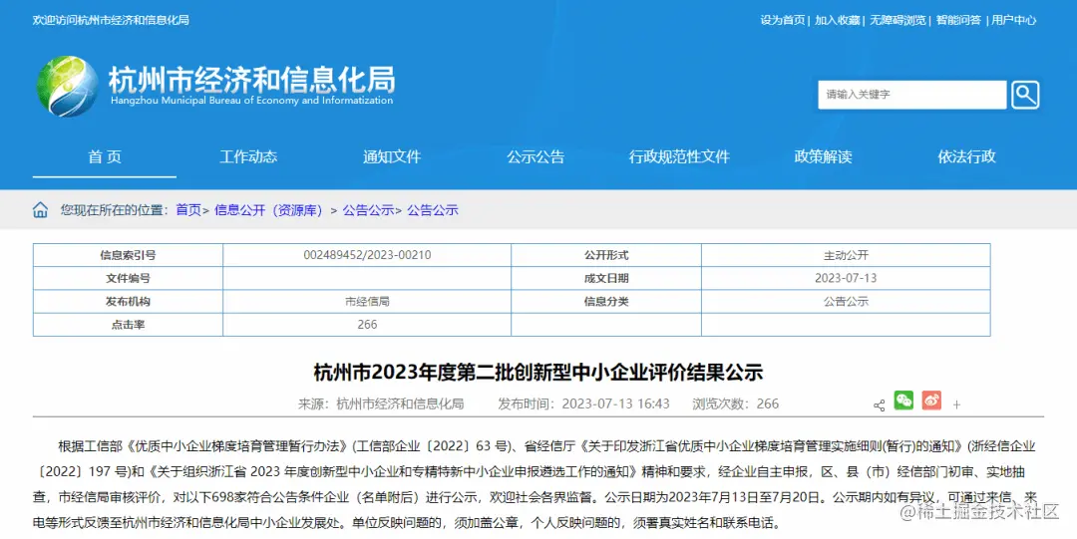Click 信息公开（资源库） breadcrumb link
Image resolution: width=1077 pixels, height=539 pixels.
point(268,210)
